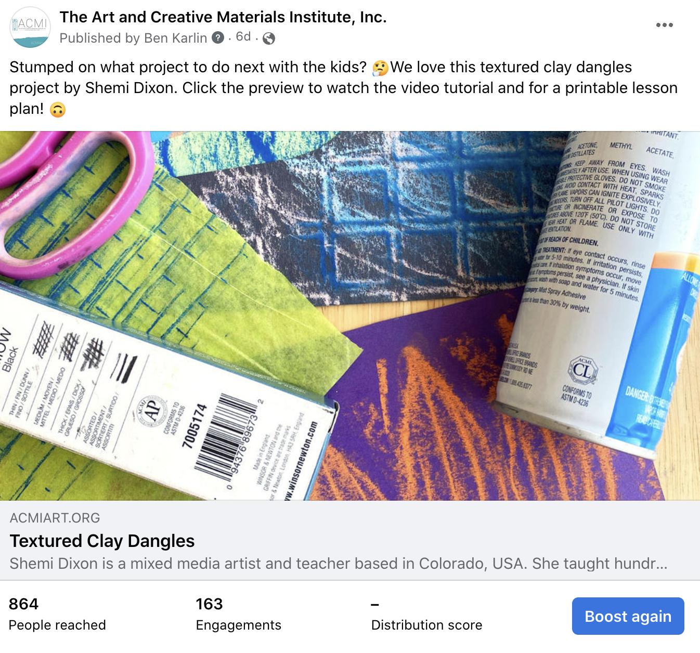Click the upside-down smiley emoji

point(57,110)
